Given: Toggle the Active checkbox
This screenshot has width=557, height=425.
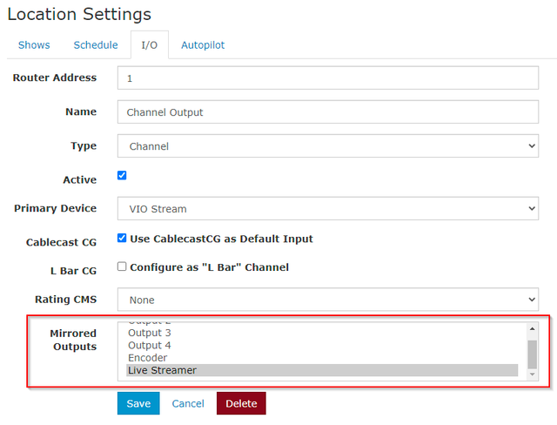Looking at the screenshot, I should pos(122,176).
